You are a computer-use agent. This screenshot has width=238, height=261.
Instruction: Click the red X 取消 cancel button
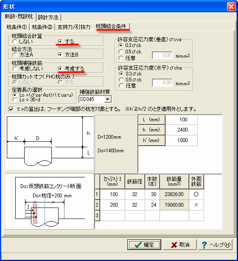(180, 244)
